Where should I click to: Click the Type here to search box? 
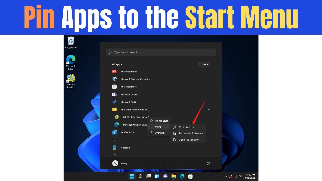(161, 52)
